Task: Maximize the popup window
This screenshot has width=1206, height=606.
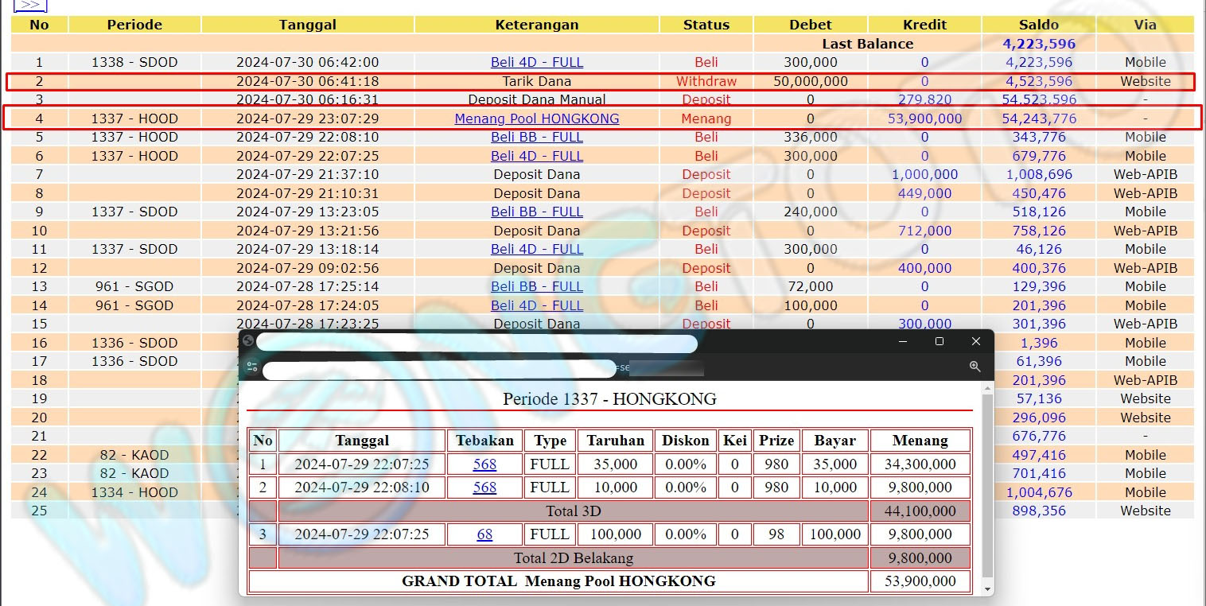Action: [940, 341]
